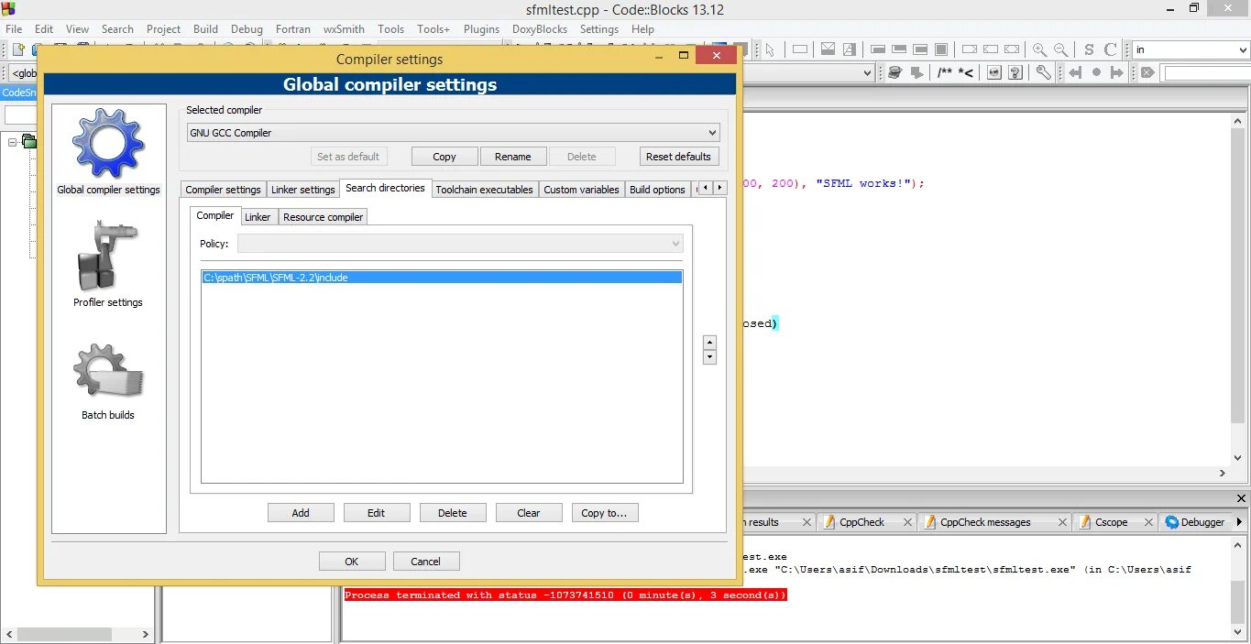
Task: Move directory entry down with the arrow
Action: pyautogui.click(x=709, y=357)
